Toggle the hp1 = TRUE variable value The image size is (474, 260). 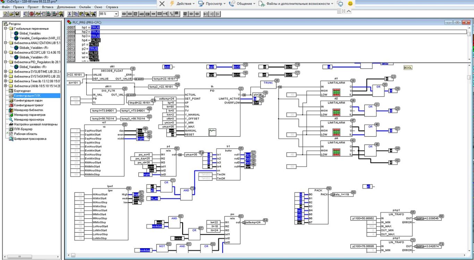tap(95, 27)
